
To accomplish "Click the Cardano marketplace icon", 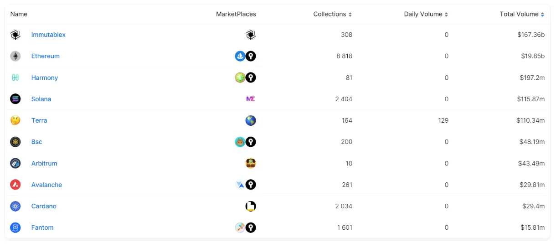I will coord(251,206).
